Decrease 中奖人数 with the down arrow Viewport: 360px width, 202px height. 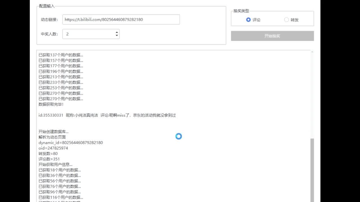coord(117,36)
